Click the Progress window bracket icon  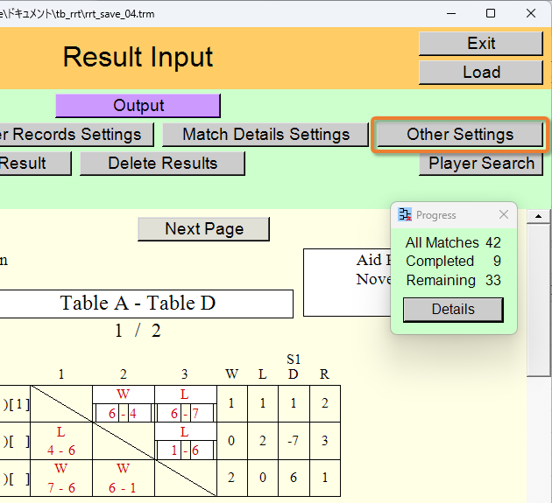[405, 214]
